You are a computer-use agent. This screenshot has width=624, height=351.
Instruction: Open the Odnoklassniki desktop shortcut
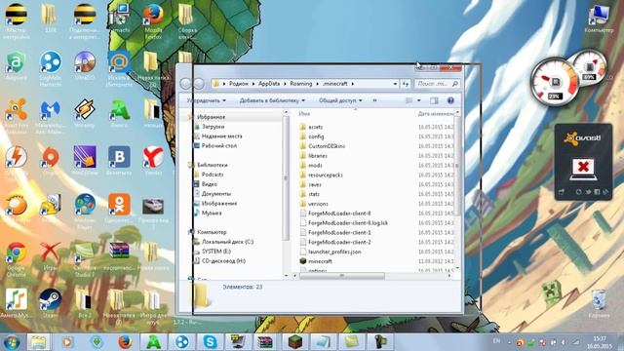coord(119,208)
